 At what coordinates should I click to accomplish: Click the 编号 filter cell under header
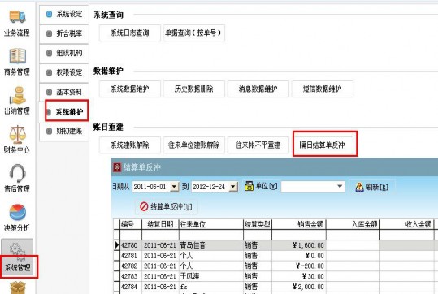[131, 235]
